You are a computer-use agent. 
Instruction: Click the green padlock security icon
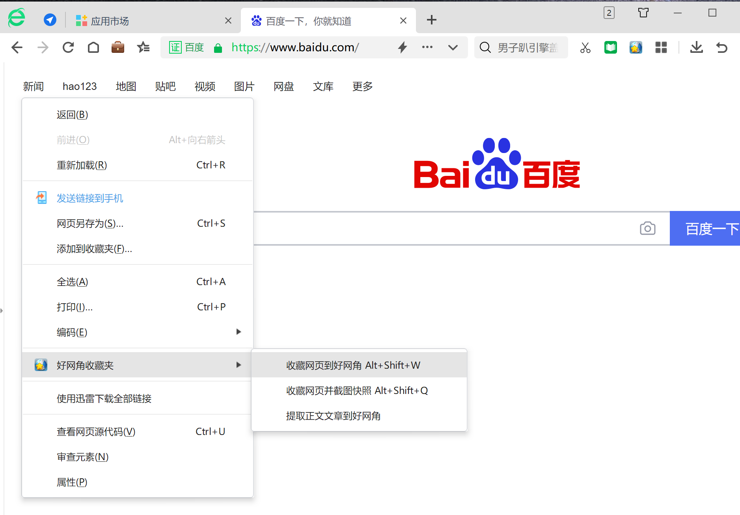point(218,48)
